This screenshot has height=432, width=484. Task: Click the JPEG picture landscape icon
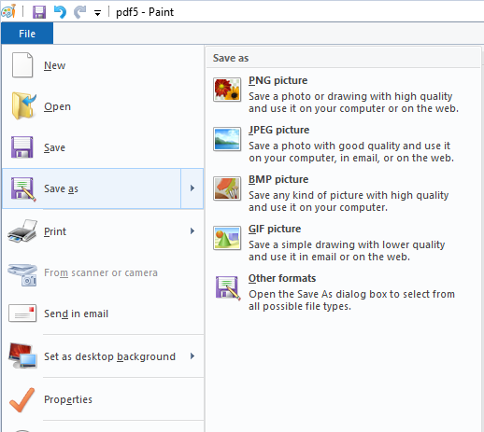227,139
